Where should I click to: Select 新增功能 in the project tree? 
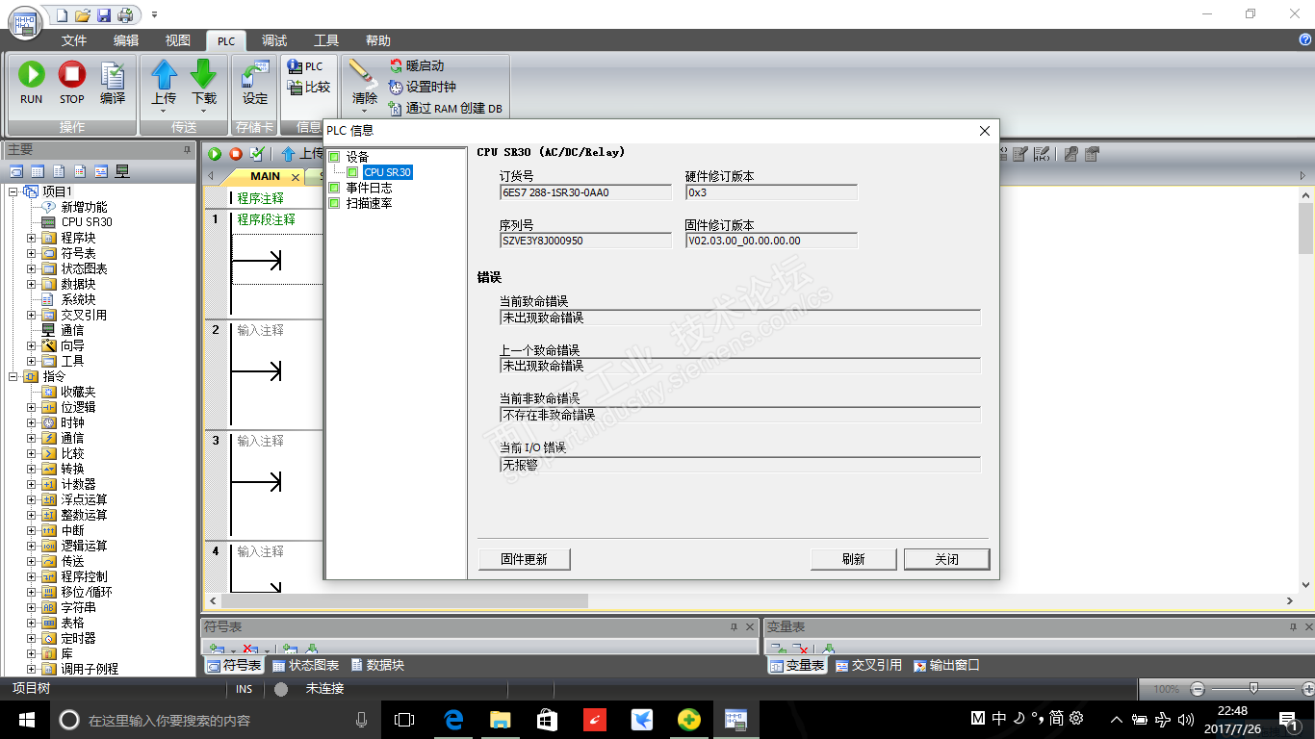point(84,207)
